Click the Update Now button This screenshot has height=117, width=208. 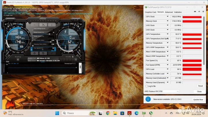click(x=198, y=99)
